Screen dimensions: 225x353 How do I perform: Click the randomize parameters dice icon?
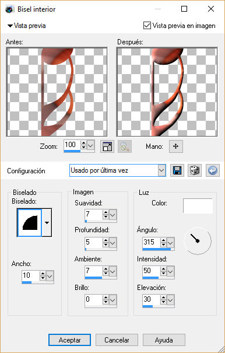click(195, 170)
